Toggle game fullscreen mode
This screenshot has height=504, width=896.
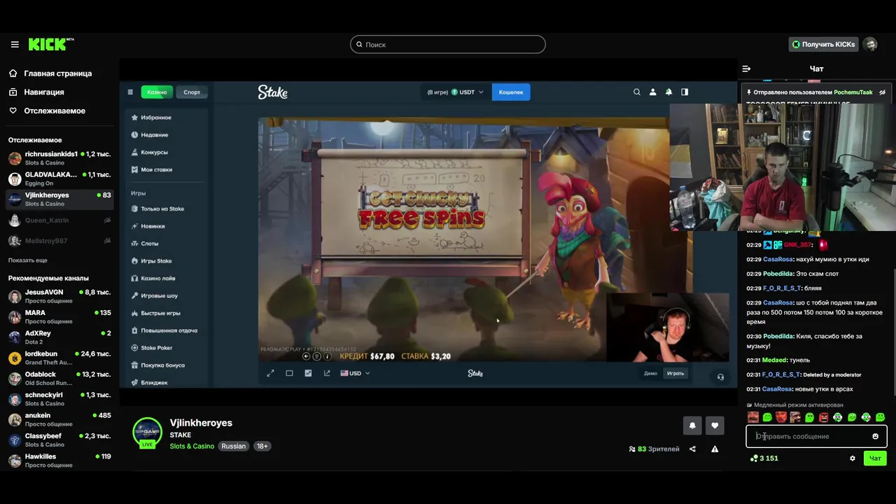tap(271, 373)
